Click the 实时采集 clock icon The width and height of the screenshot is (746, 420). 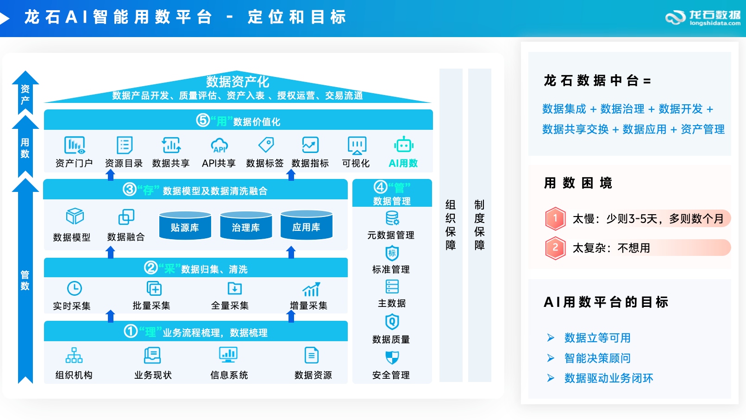click(74, 288)
